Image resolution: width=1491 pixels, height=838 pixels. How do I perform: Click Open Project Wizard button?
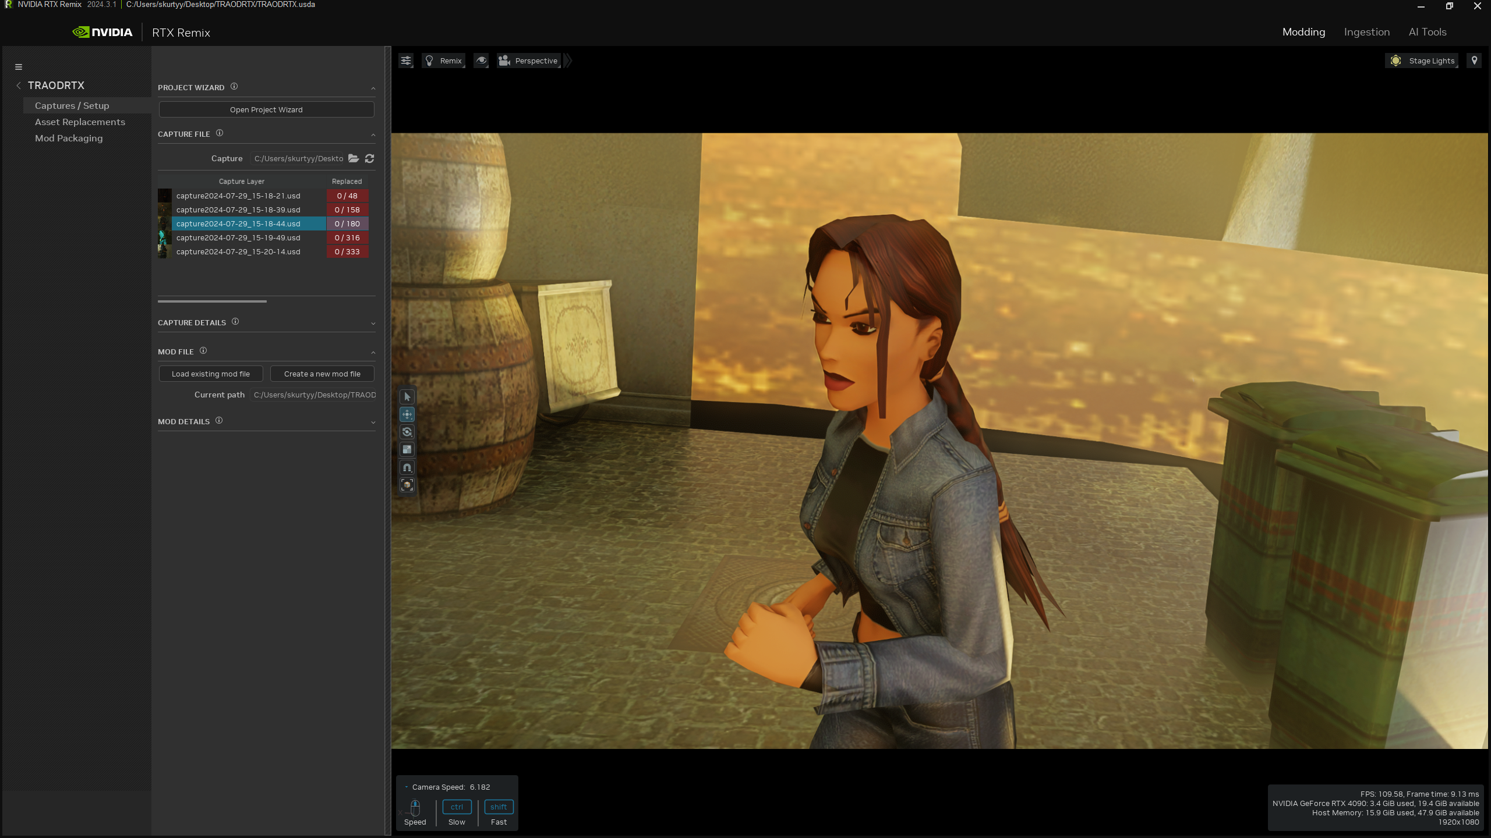[266, 109]
